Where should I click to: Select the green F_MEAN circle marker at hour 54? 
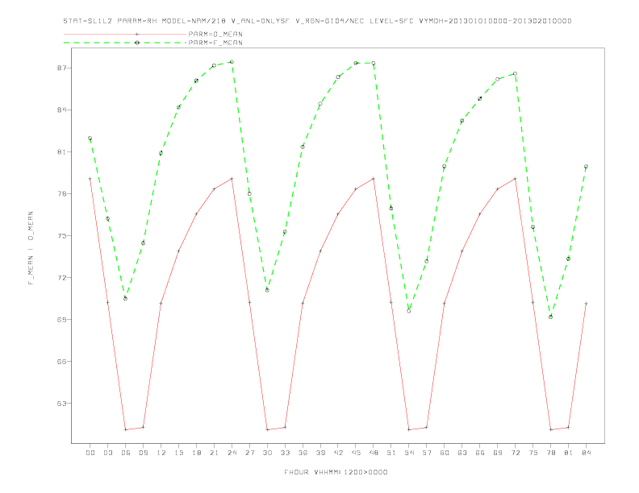coord(409,311)
